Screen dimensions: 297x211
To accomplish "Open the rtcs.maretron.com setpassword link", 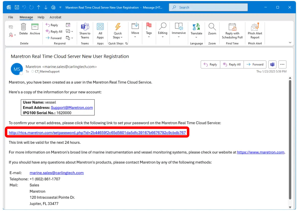I will point(97,133).
